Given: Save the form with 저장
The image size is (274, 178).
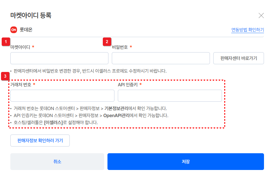Looking at the screenshot, I should [x=186, y=162].
